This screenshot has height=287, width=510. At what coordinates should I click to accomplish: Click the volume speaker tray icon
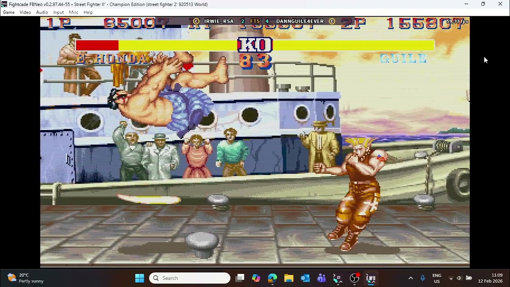[x=459, y=278]
